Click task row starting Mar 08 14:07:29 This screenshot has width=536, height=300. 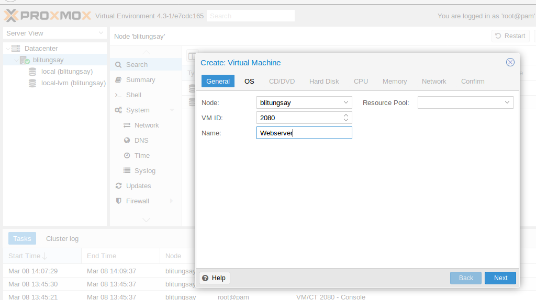(99, 271)
